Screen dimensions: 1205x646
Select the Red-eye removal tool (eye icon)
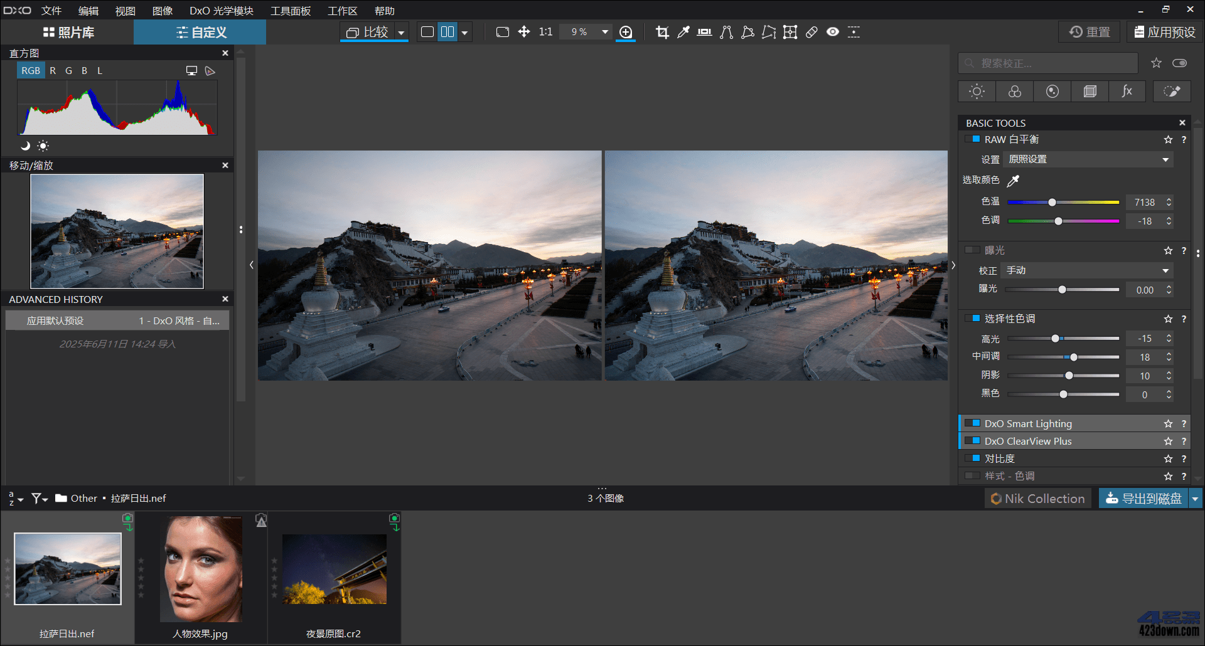[833, 32]
